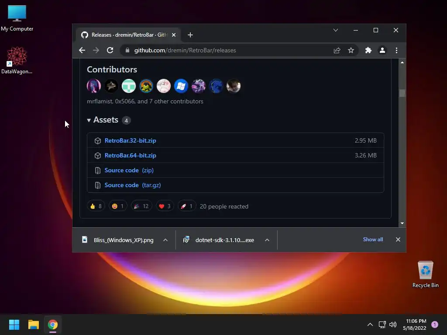This screenshot has height=335, width=447.
Task: Click the Windows-logo contributor avatar
Action: tap(181, 86)
